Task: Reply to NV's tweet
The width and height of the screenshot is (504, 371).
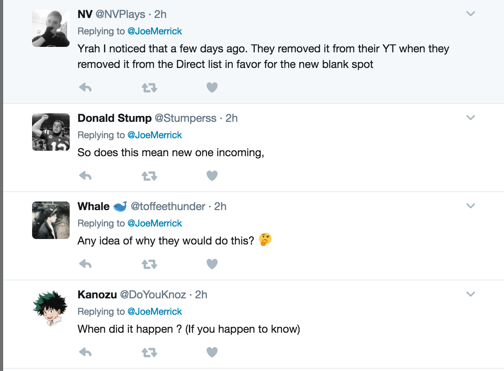Action: pyautogui.click(x=85, y=88)
